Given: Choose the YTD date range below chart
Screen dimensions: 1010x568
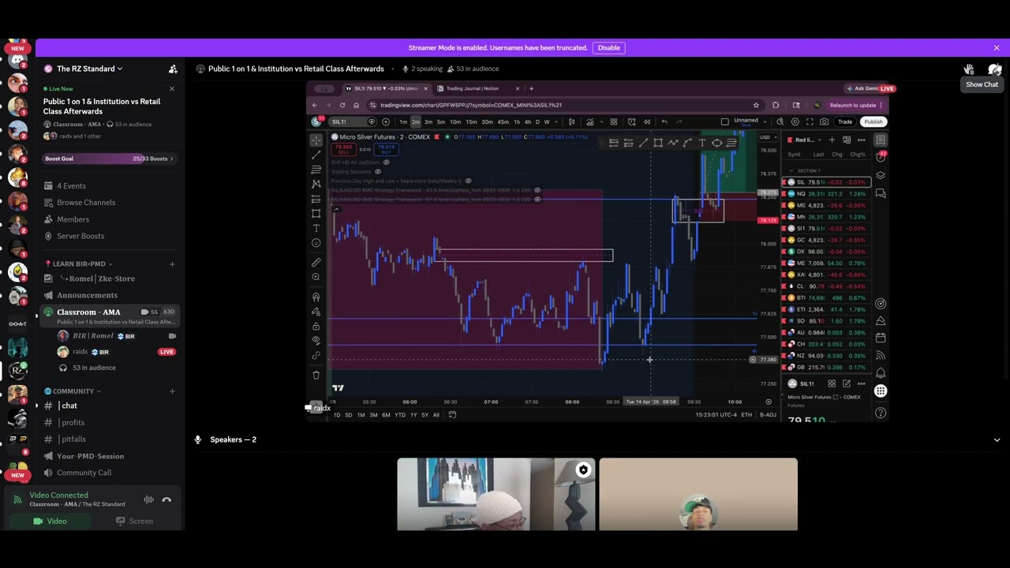Looking at the screenshot, I should coord(400,415).
